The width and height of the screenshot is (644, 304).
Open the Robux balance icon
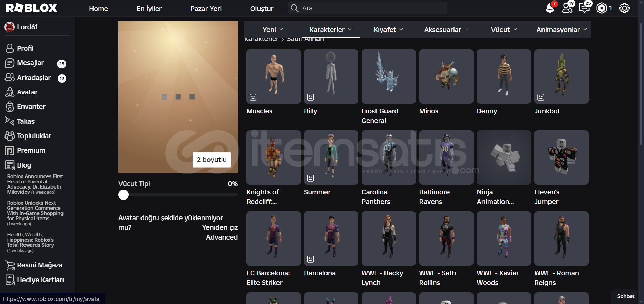click(x=602, y=8)
